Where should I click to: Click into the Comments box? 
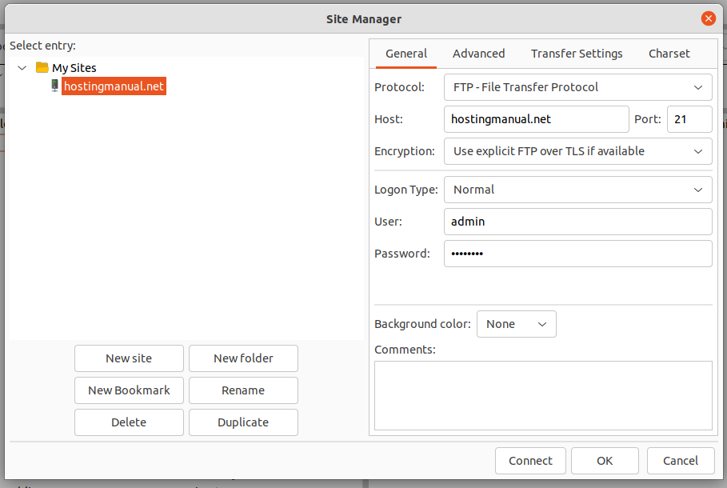(543, 394)
